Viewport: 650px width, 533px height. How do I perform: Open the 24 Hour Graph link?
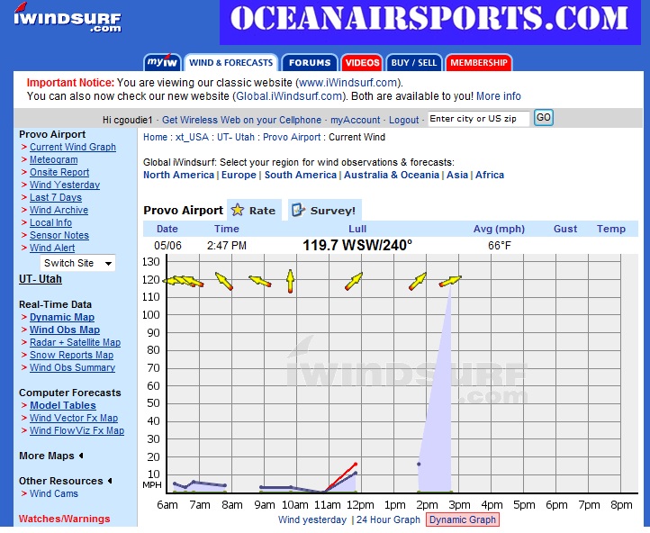point(388,519)
